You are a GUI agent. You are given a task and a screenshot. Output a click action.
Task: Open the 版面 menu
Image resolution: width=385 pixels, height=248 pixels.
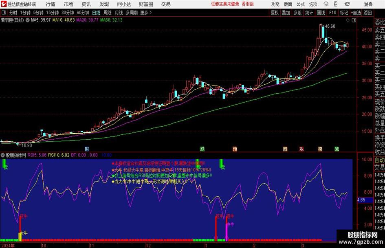288,4
